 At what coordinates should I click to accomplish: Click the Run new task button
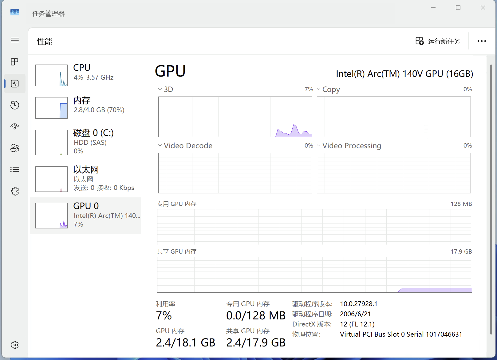pos(438,41)
